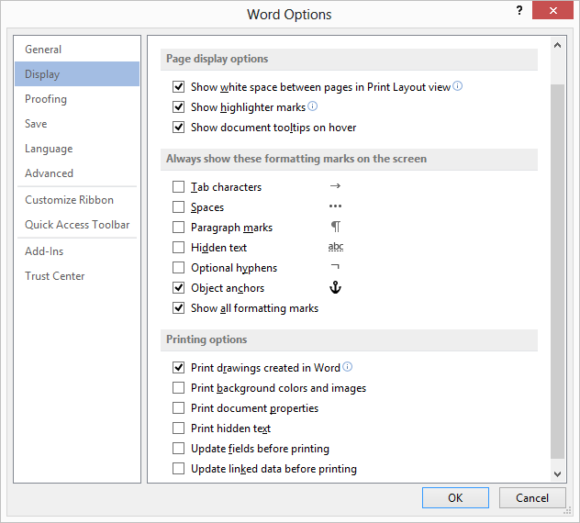Click the scrollbar up arrow
Viewport: 580px width, 523px height.
(x=557, y=46)
